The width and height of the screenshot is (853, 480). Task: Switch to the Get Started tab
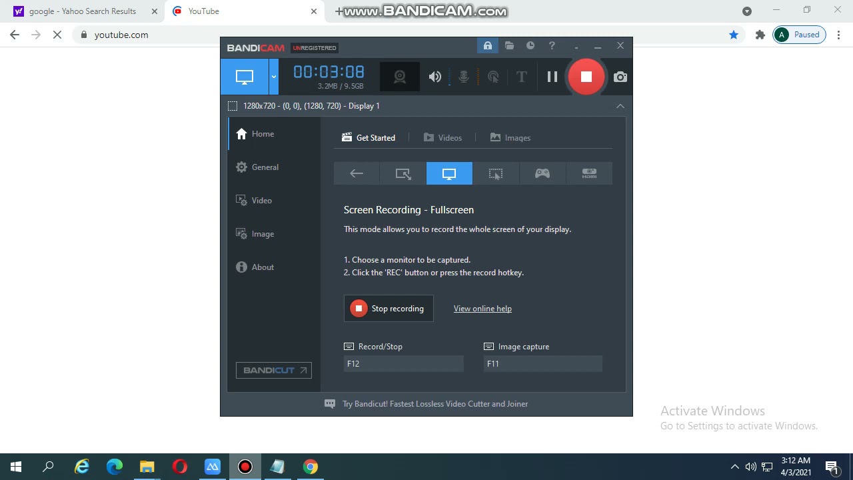[x=369, y=138]
